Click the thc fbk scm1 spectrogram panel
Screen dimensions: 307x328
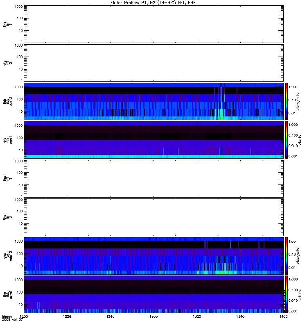pyautogui.click(x=153, y=294)
